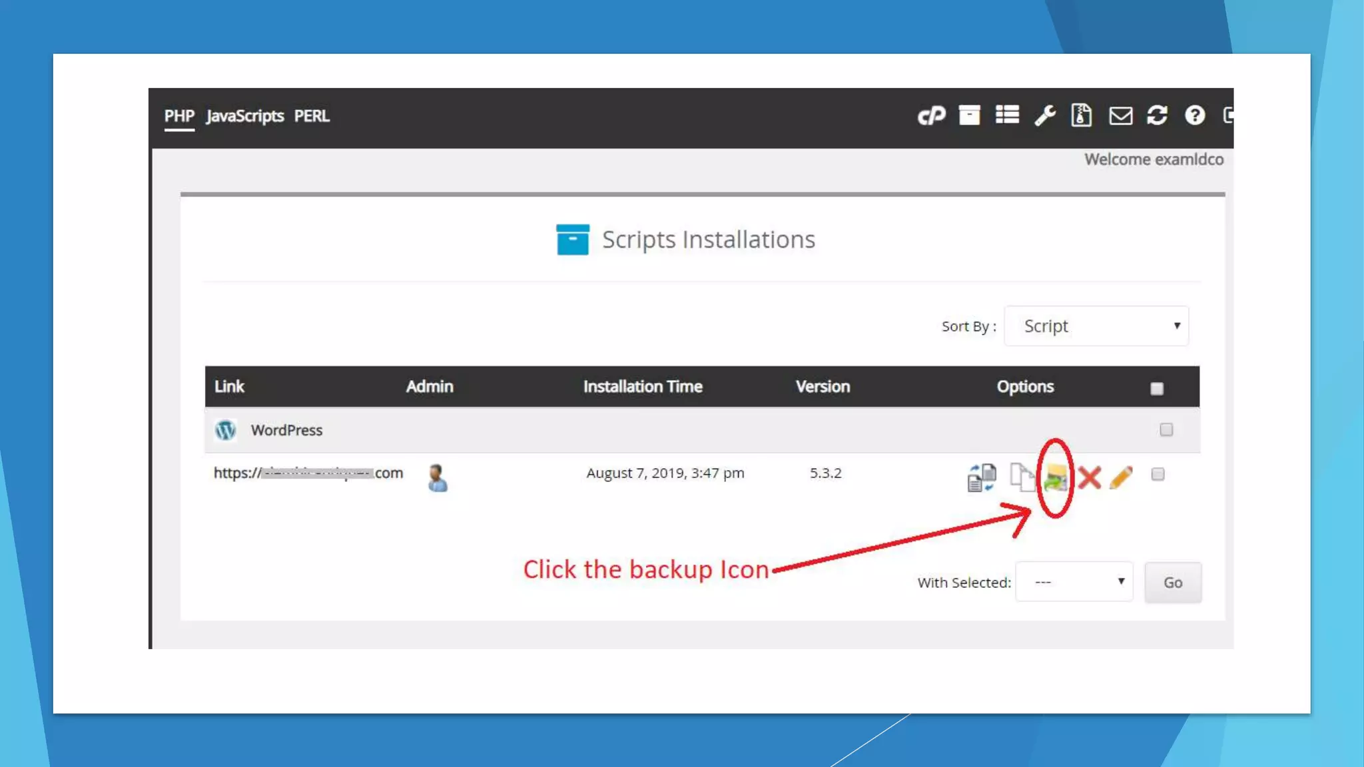
Task: Open the all installations box icon
Action: [x=969, y=115]
